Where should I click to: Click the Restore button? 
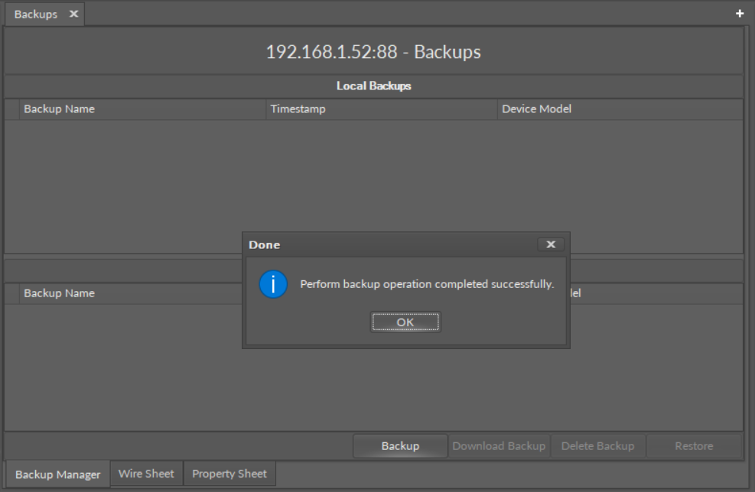694,446
